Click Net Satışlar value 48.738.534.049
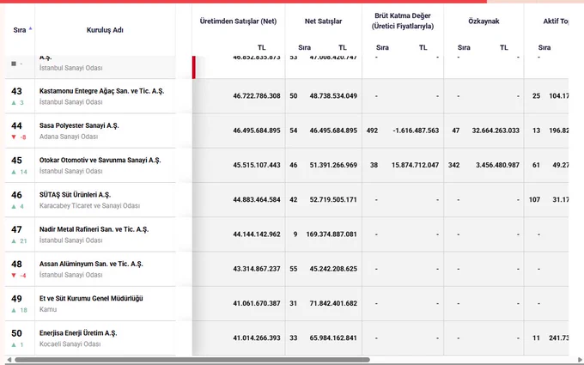 click(333, 96)
